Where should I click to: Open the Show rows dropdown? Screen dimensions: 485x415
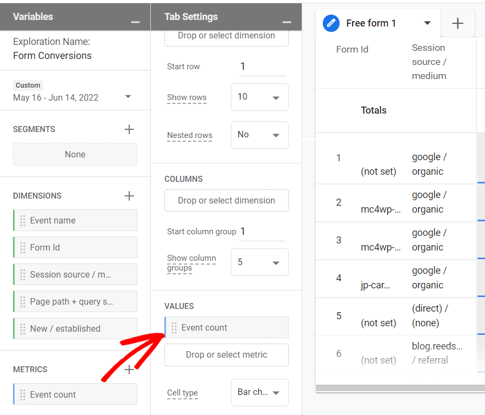coord(260,97)
